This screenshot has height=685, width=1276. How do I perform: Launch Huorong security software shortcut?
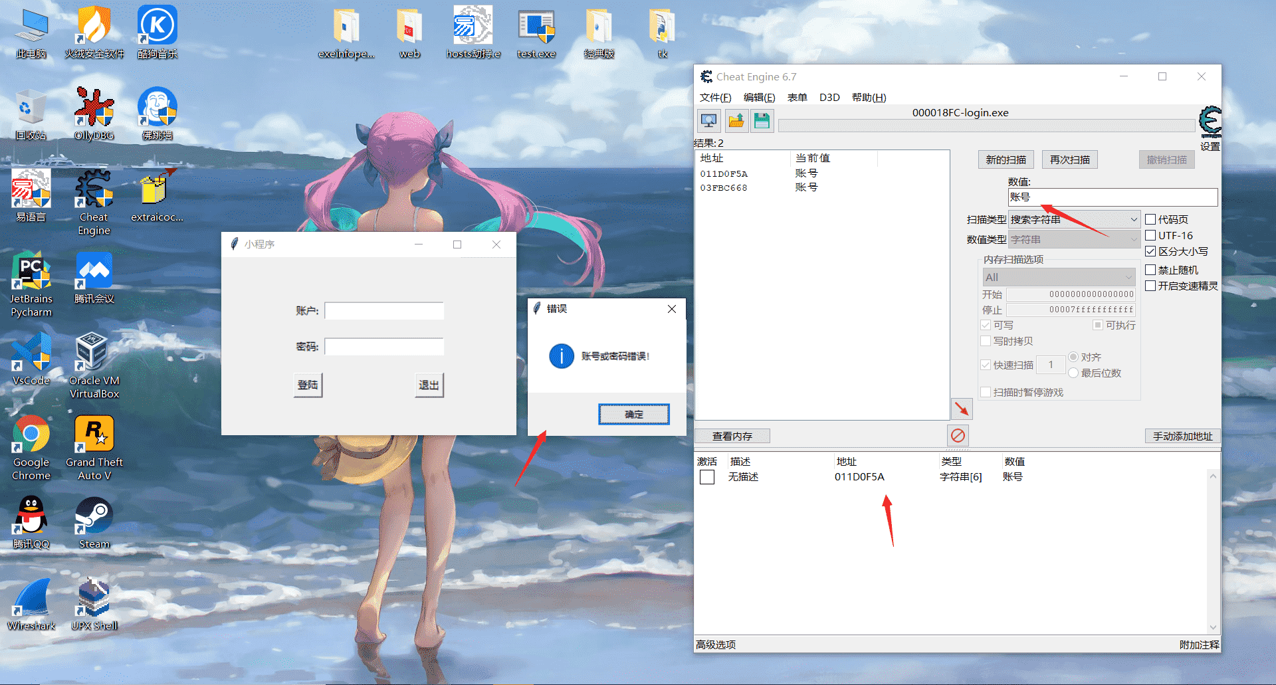point(94,33)
